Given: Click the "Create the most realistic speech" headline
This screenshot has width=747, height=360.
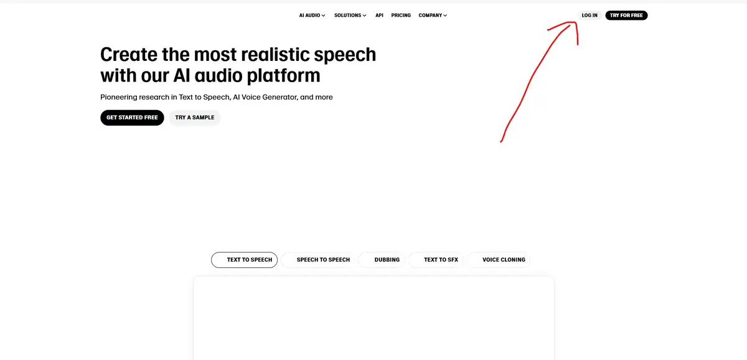Looking at the screenshot, I should tap(238, 65).
